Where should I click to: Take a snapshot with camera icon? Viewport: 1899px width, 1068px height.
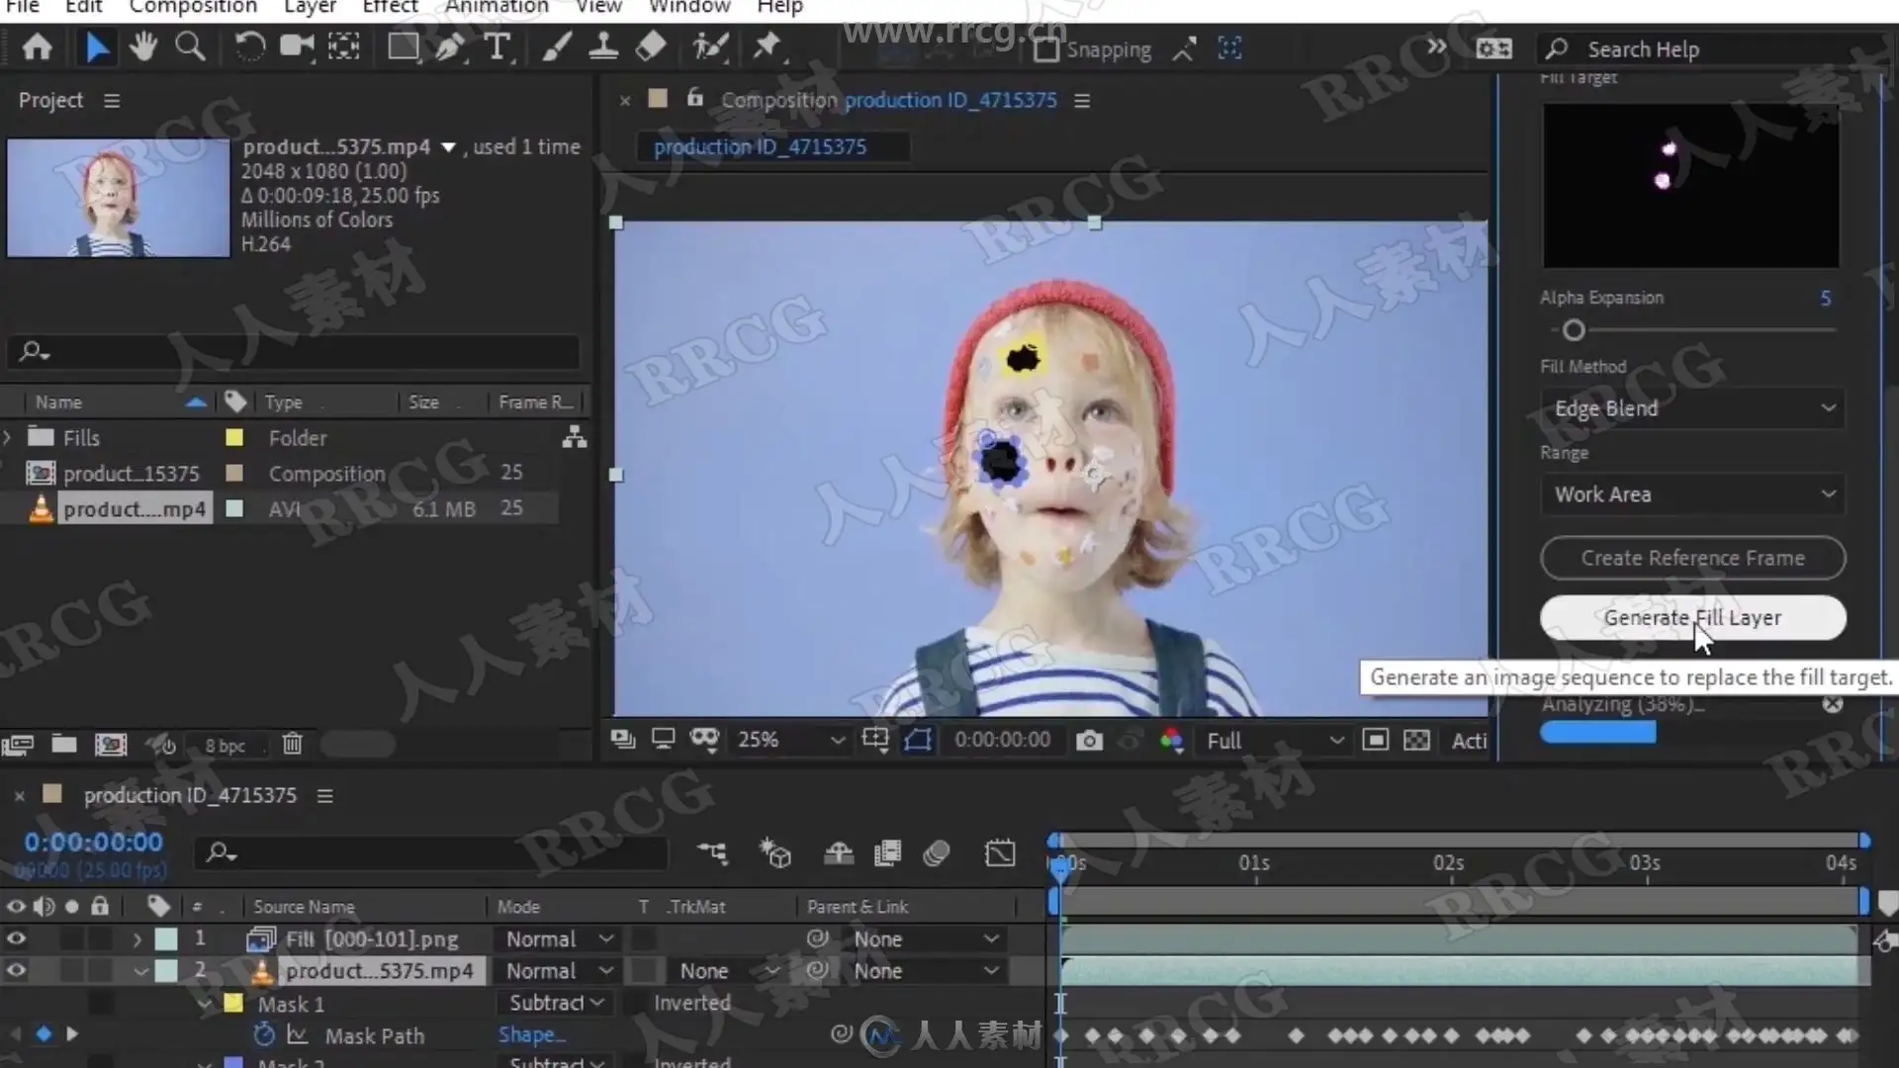point(1089,741)
